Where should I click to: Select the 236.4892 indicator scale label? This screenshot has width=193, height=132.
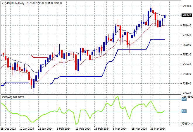click(187, 97)
